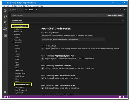This screenshot has height=100, width=129.
Task: Select HTML under Extensions
Action: (17, 60)
